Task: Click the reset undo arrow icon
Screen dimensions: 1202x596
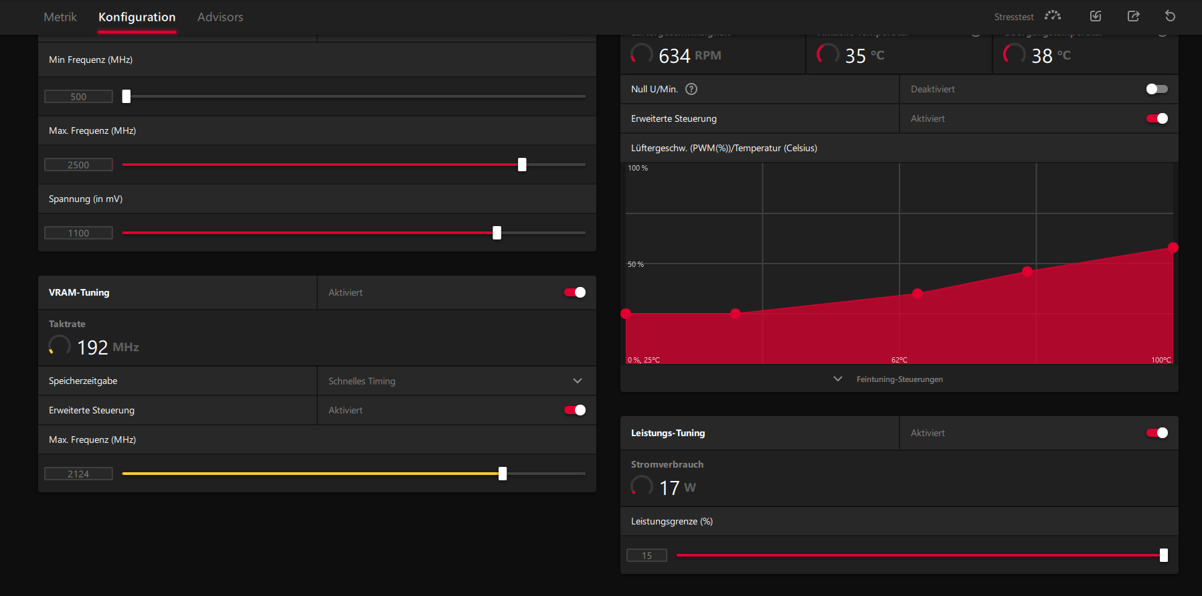Action: click(1170, 16)
